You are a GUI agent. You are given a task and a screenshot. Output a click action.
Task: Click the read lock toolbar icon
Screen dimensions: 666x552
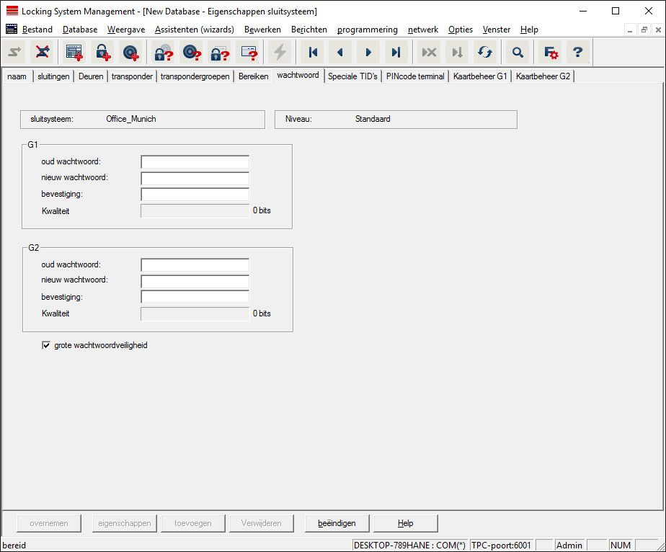(x=163, y=53)
